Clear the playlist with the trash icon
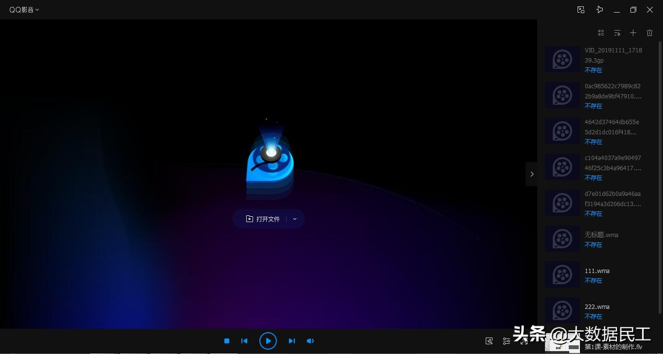This screenshot has width=663, height=354. [x=649, y=33]
